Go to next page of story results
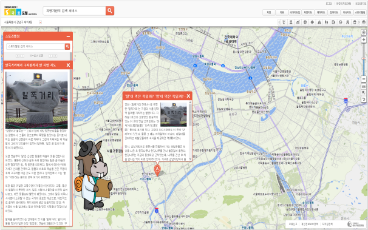 point(50,56)
